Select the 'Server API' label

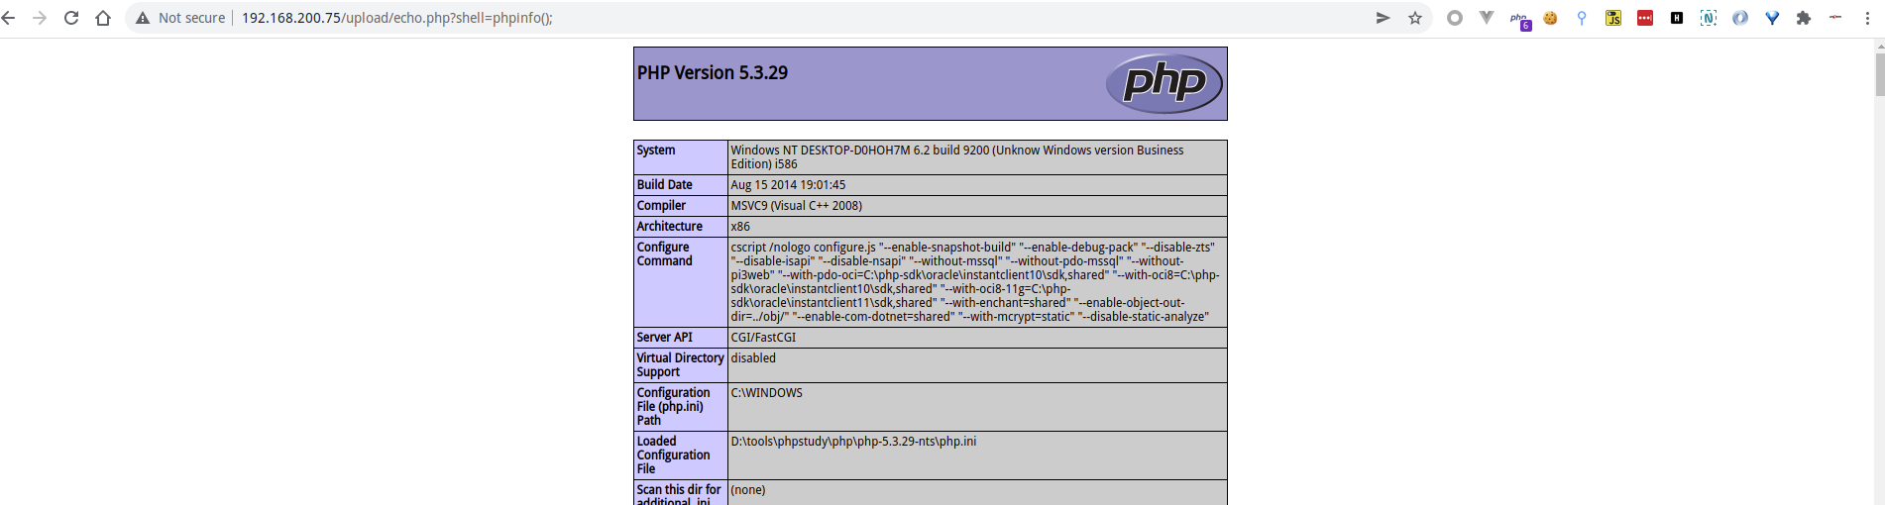(664, 338)
